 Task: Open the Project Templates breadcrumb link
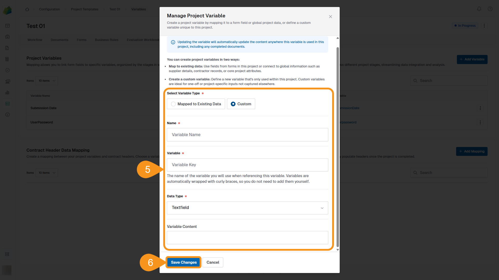(x=85, y=9)
